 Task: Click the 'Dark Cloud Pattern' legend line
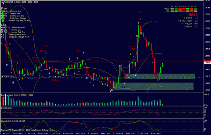14,18
